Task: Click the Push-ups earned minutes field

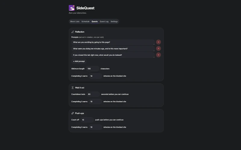Action: 95,127
